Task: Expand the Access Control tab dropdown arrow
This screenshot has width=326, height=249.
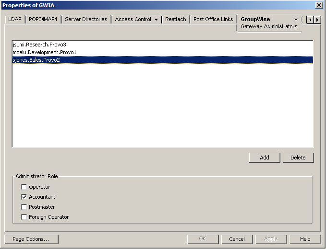Action: (x=157, y=20)
